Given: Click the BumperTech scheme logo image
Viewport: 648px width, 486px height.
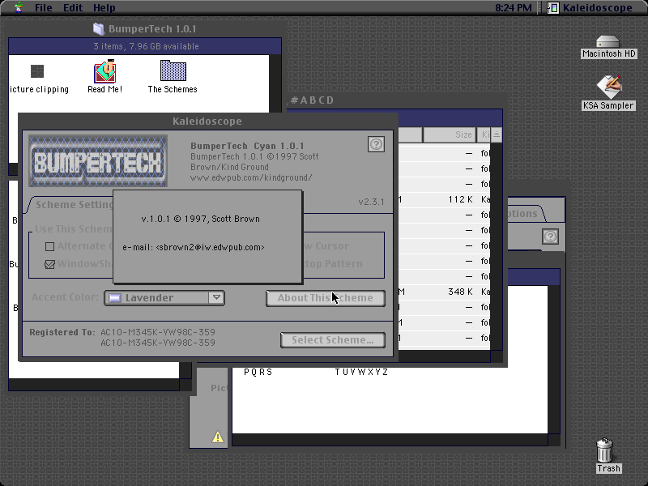Looking at the screenshot, I should pos(98,160).
